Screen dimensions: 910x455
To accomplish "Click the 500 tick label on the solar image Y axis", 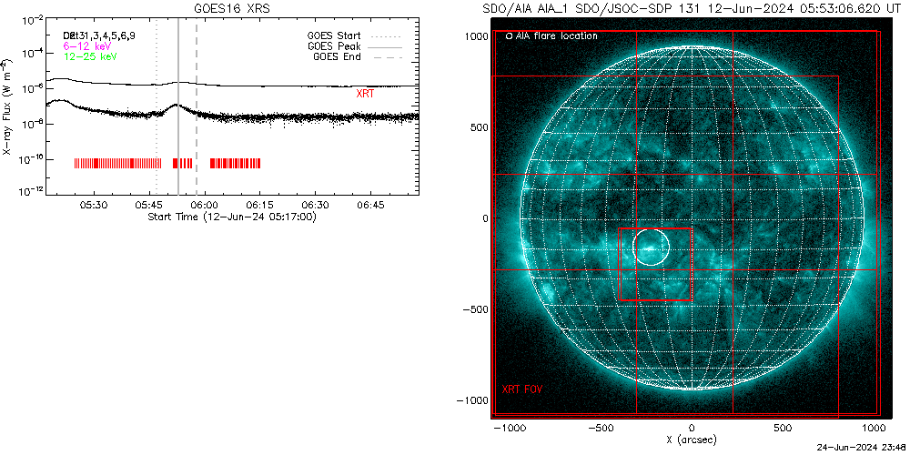I will 480,127.
